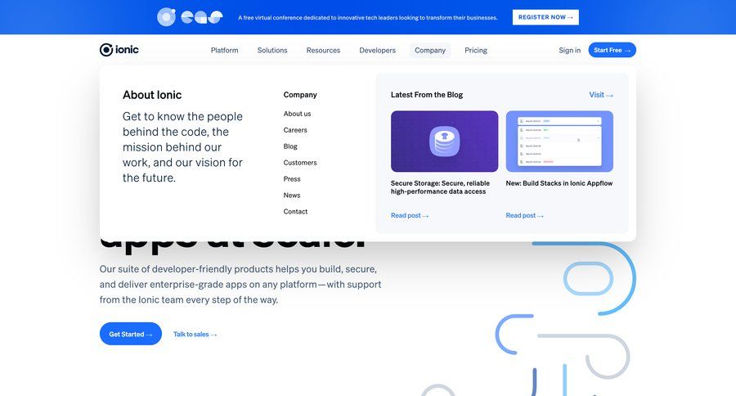Open the Build Stacks blog thumbnail
This screenshot has width=736, height=396.
[x=559, y=142]
